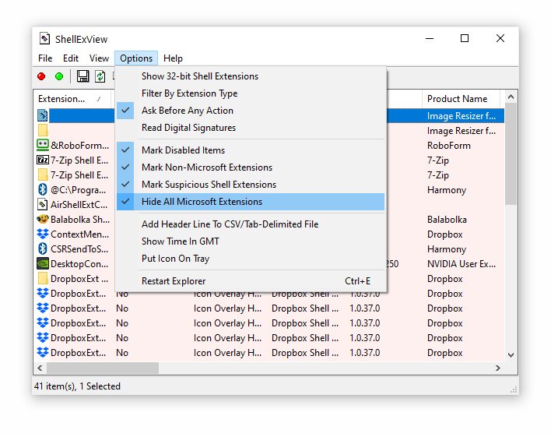Click the 7z icon of 7-Zip Shell row
The width and height of the screenshot is (551, 437).
point(43,160)
